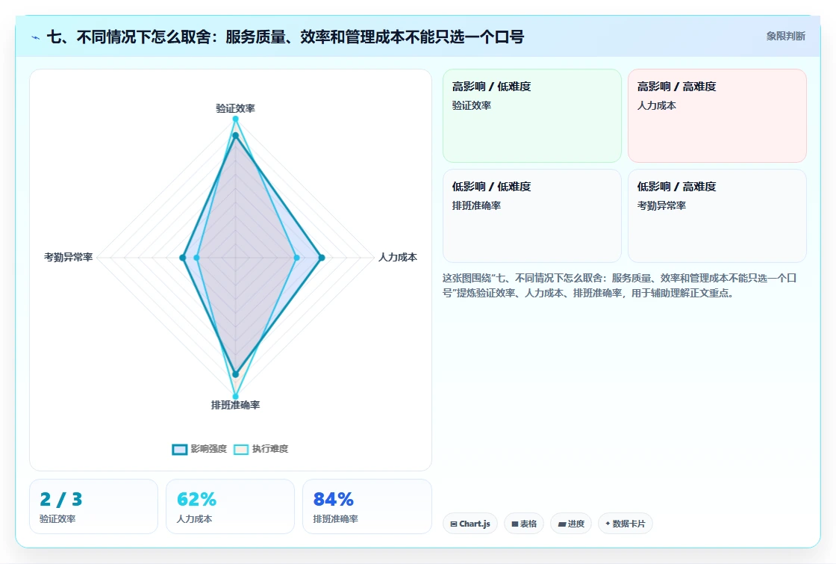Screen dimensions: 836x564
Task: Click the 高影响 / 高难度 quadrant heading
Action: point(676,87)
